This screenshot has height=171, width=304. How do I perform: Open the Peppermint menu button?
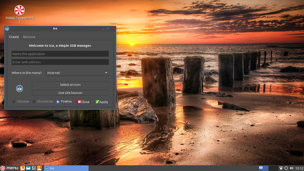point(9,168)
